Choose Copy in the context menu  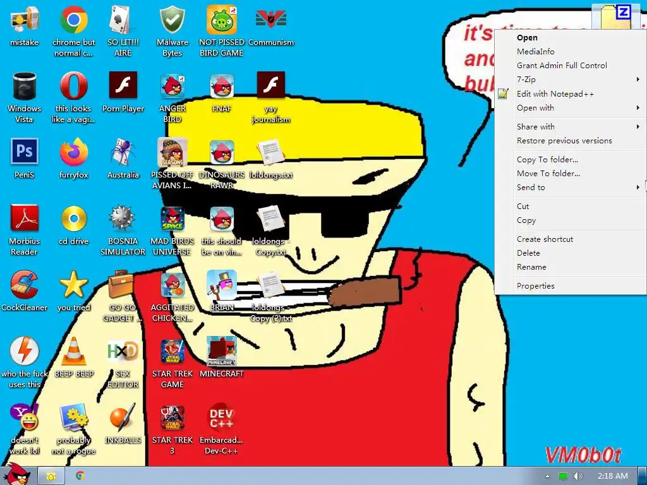[x=571, y=220]
